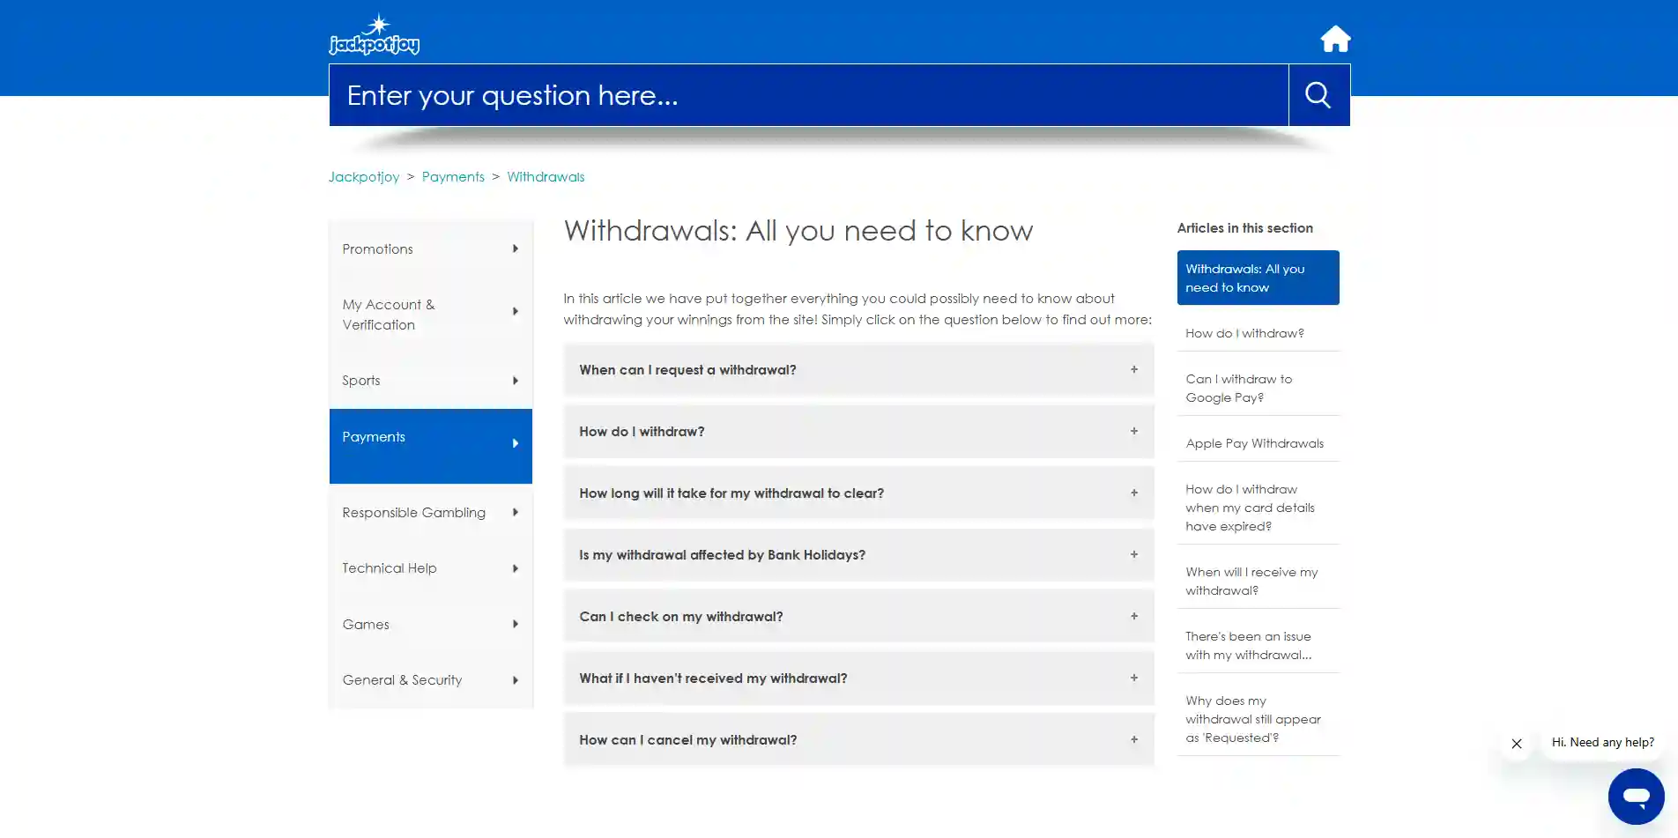Image resolution: width=1678 pixels, height=838 pixels.
Task: Dismiss the 'Need any help?' message
Action: point(1517,744)
